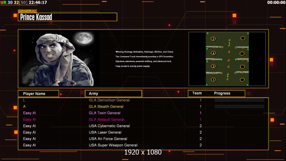The height and width of the screenshot is (161, 286).
Task: Select the Player Name column header
Action: 38,94
